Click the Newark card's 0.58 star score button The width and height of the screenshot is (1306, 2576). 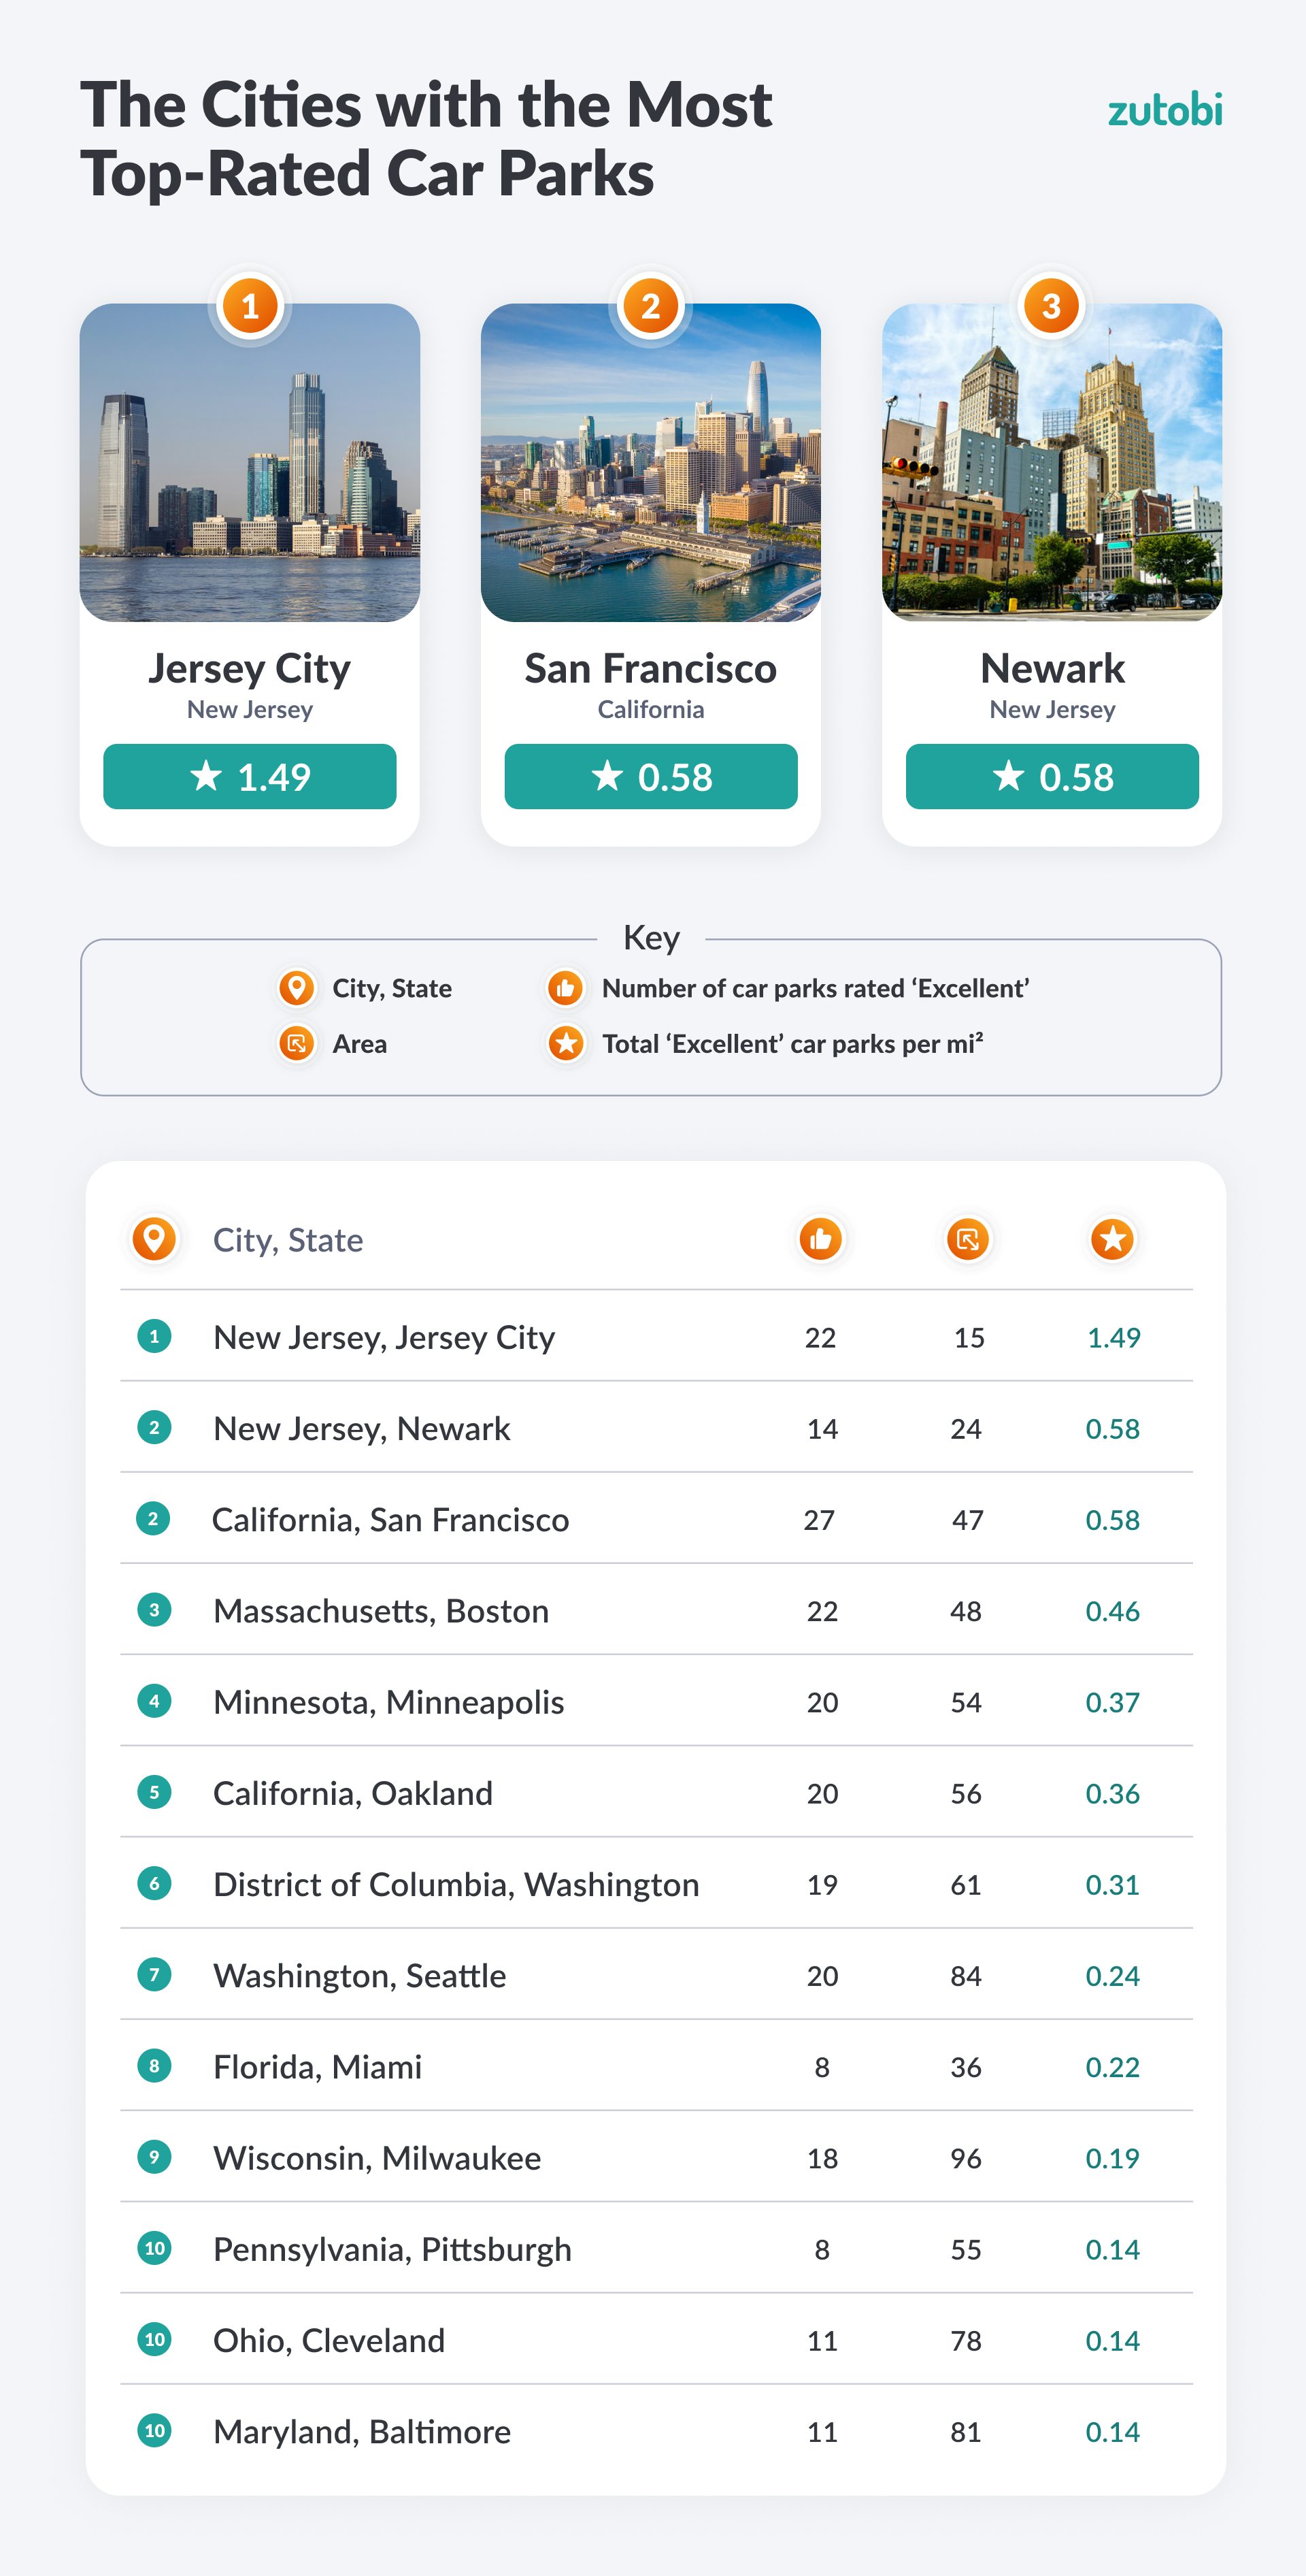point(1051,776)
